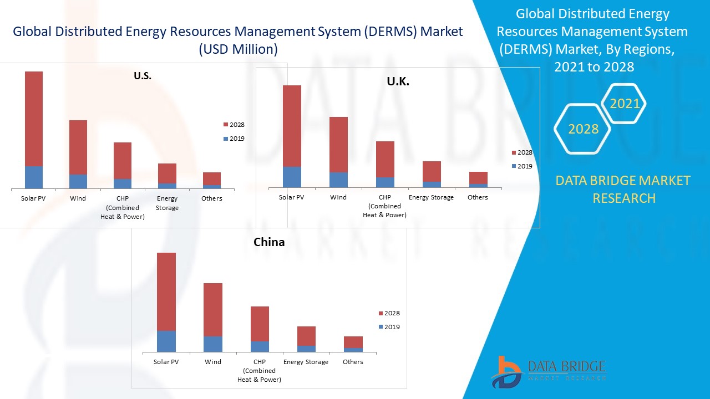
Task: Click the Wind axis label in China chart
Action: click(213, 362)
